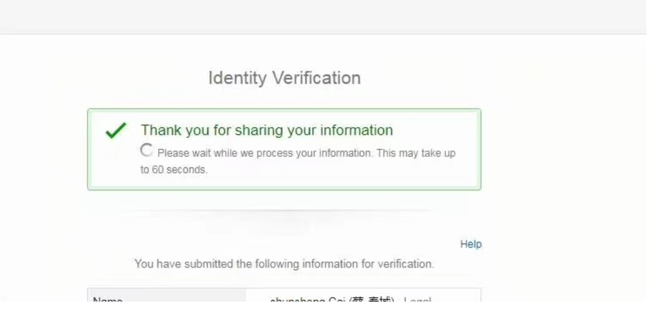Image resolution: width=660 pixels, height=317 pixels.
Task: Click the Identity Verification page heading
Action: [x=284, y=78]
